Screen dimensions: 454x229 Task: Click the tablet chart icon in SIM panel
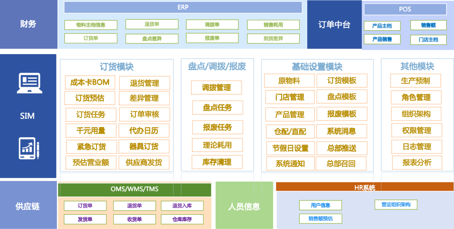pos(29,148)
